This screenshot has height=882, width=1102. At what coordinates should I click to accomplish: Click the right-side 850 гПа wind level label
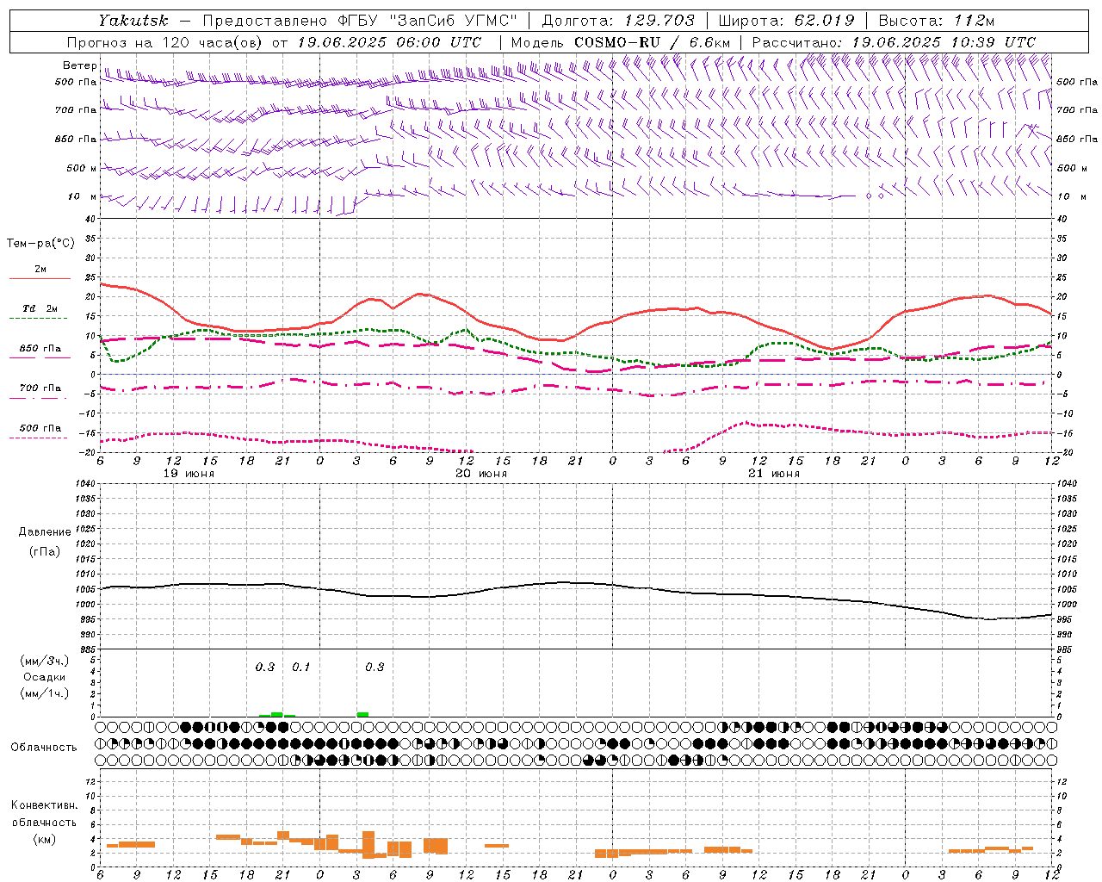1076,139
